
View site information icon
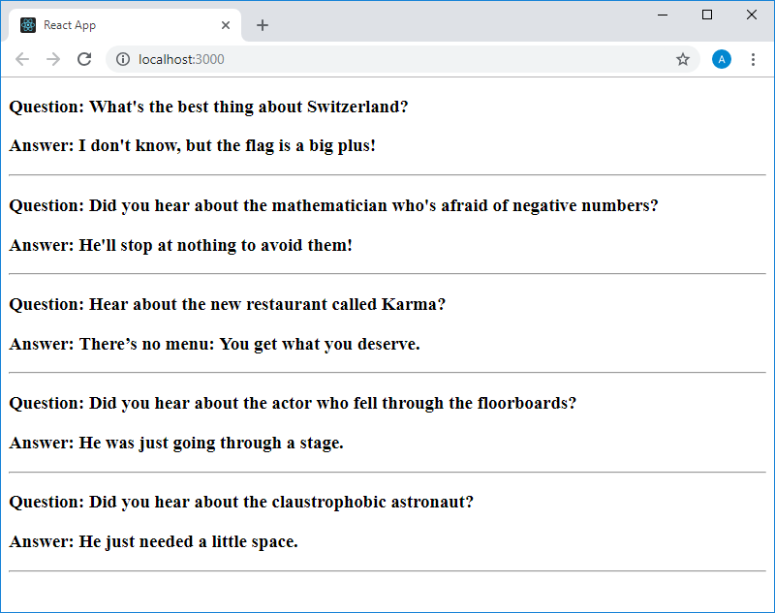pos(123,59)
